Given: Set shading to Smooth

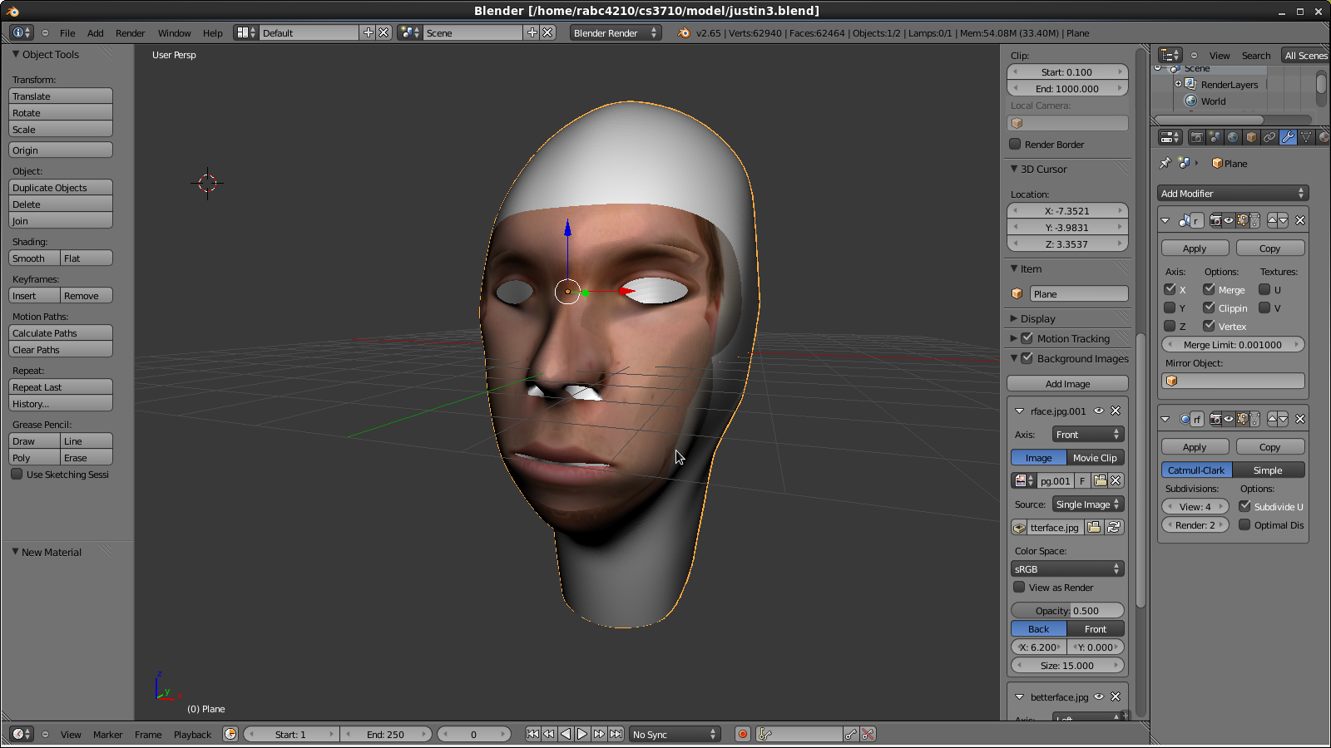Looking at the screenshot, I should click(x=34, y=258).
